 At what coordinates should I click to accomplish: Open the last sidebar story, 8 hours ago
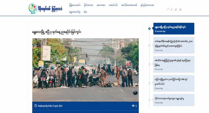[x=174, y=100]
